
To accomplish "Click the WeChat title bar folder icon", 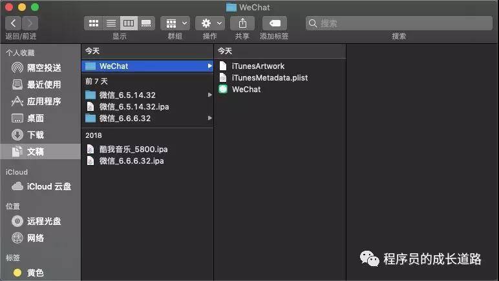I will coord(231,7).
